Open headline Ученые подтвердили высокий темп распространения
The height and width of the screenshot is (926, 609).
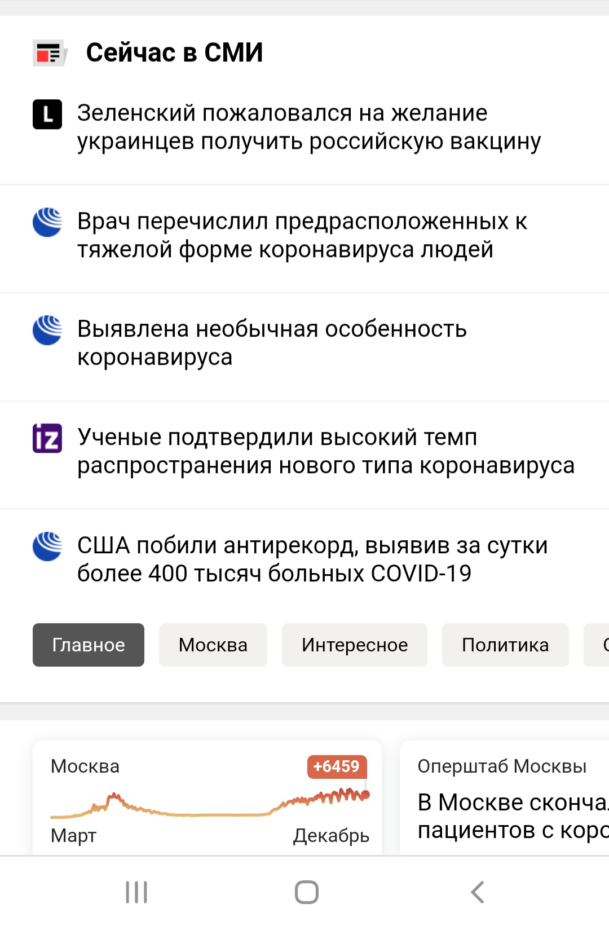tap(326, 451)
